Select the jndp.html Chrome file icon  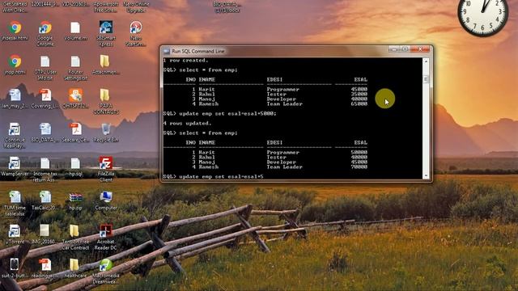[15, 61]
